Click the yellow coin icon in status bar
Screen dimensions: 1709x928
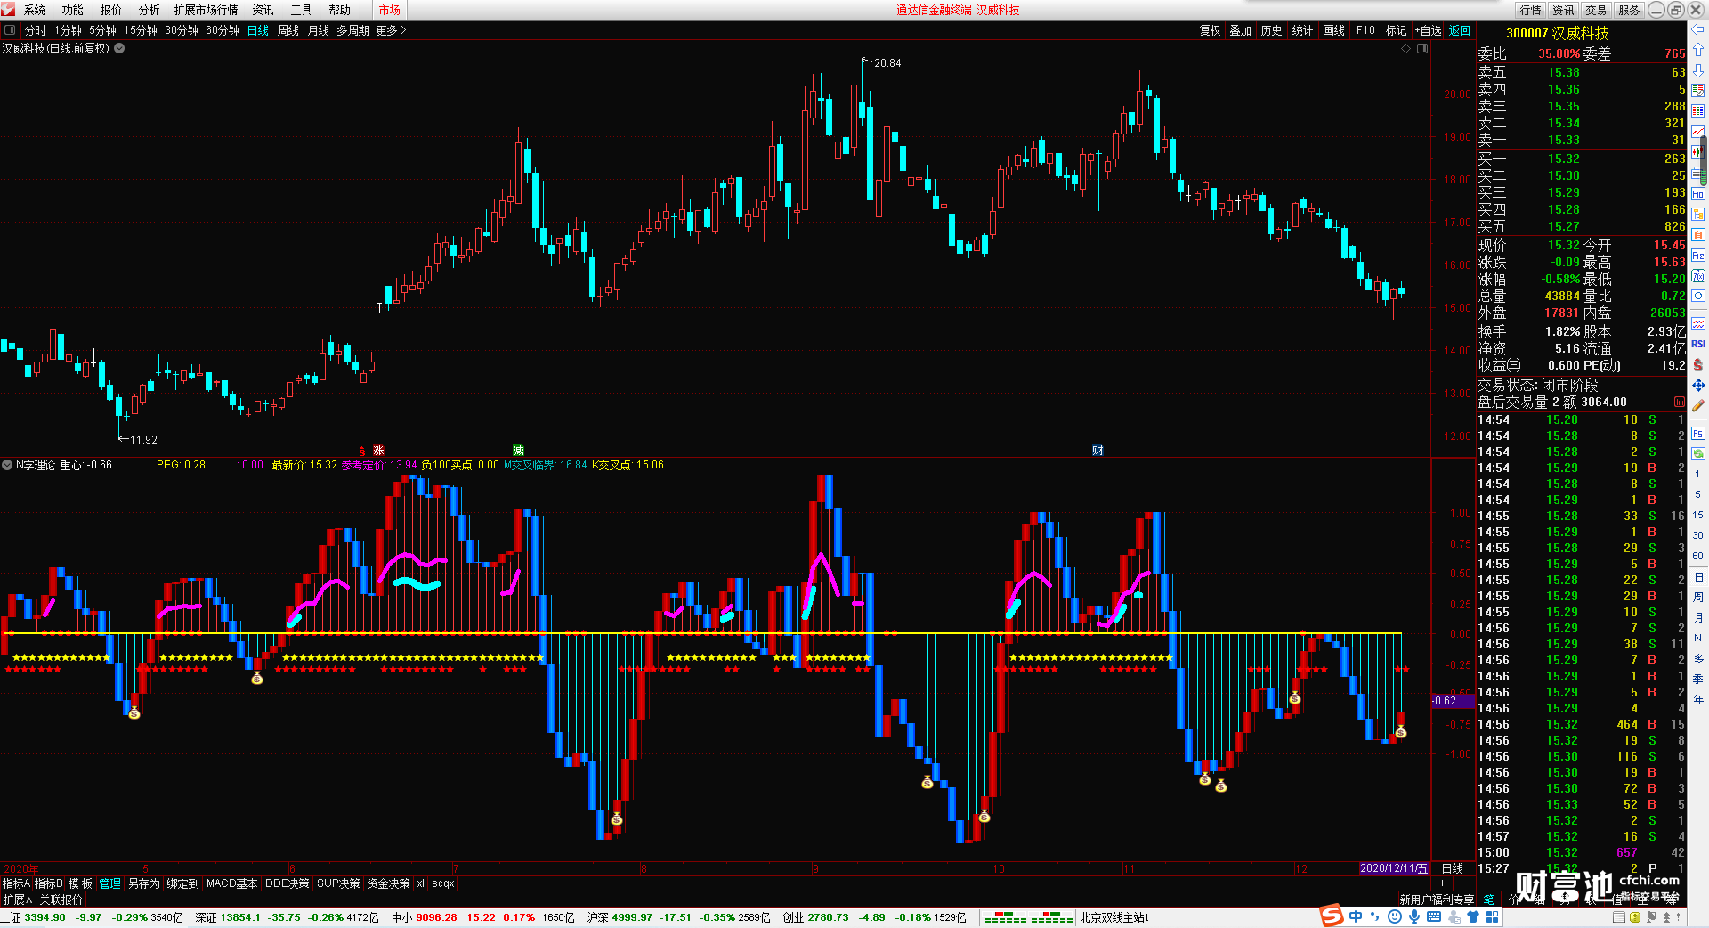pos(1635,917)
